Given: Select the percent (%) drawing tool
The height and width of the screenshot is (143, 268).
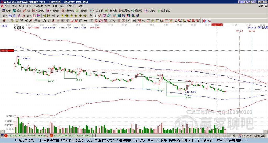Looking at the screenshot, I should pyautogui.click(x=144, y=21).
